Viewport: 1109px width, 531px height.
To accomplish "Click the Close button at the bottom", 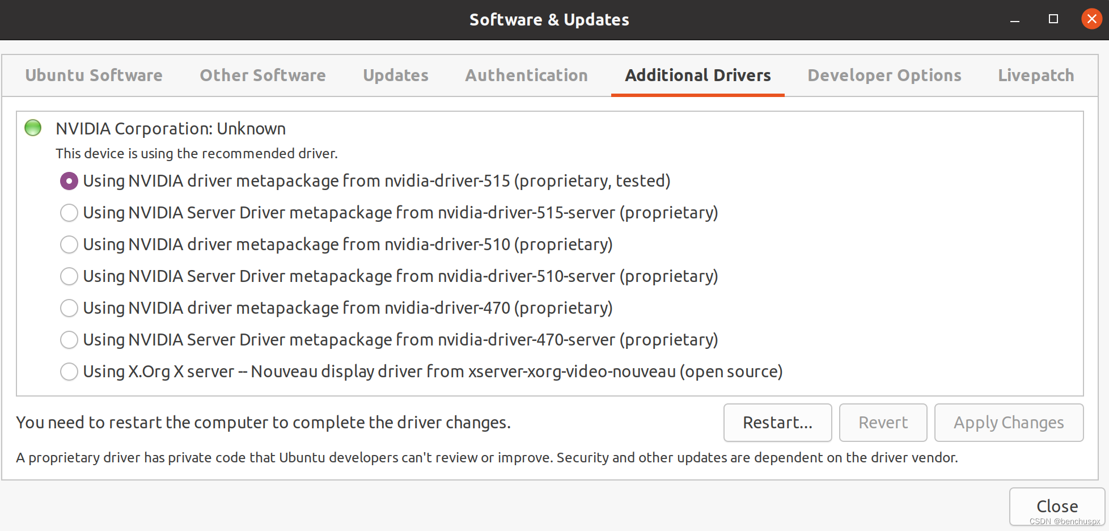I will [1057, 507].
